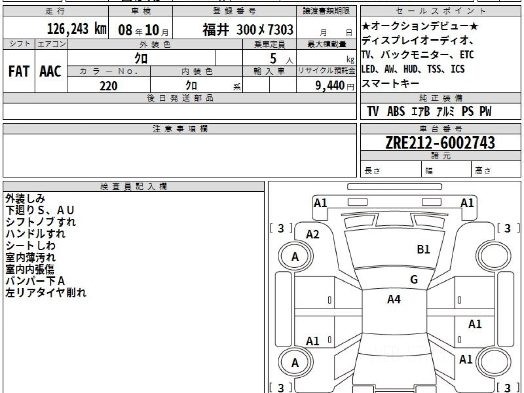Click the スマートキー line
524x393 pixels.
point(390,83)
